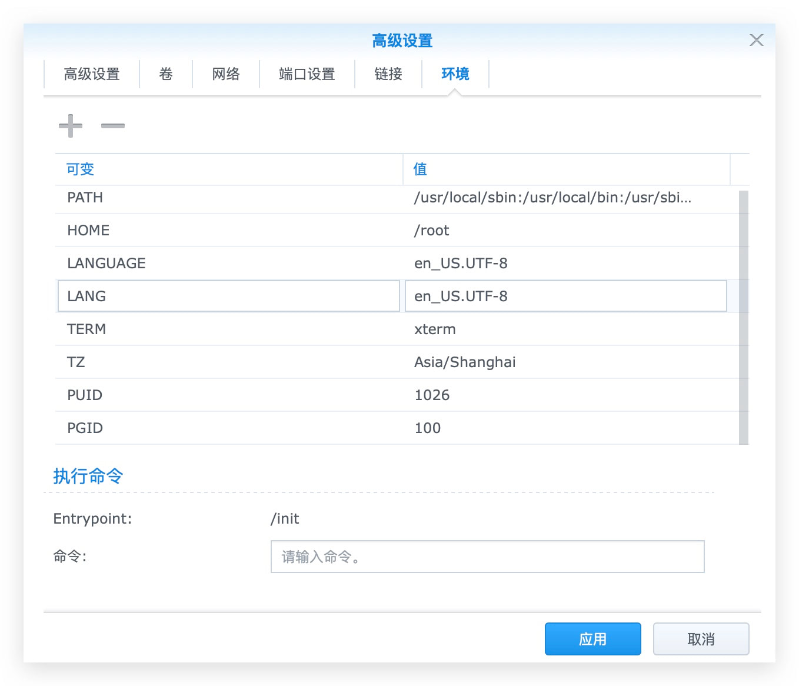Click the 执行命令 section heading

(88, 476)
